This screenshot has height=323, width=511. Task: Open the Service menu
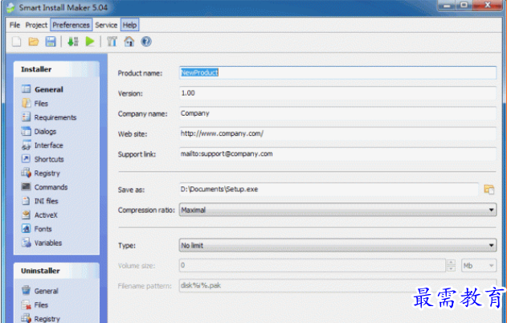[x=106, y=25]
